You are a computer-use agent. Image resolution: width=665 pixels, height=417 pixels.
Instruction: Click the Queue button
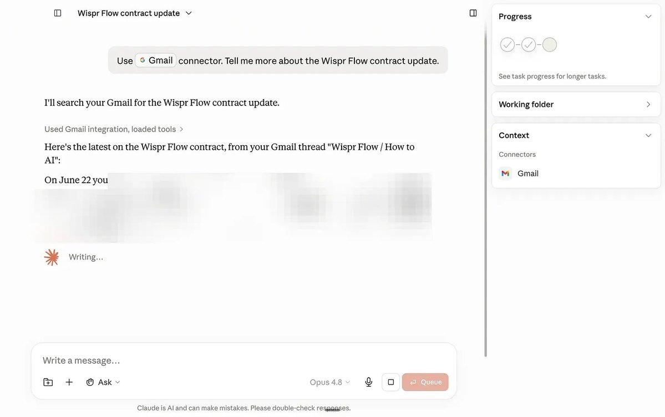tap(425, 382)
